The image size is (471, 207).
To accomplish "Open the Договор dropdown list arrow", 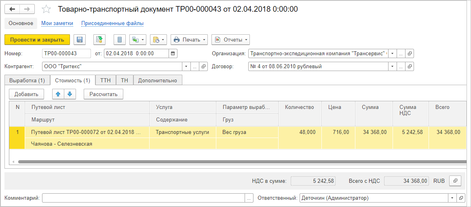I will pos(392,66).
